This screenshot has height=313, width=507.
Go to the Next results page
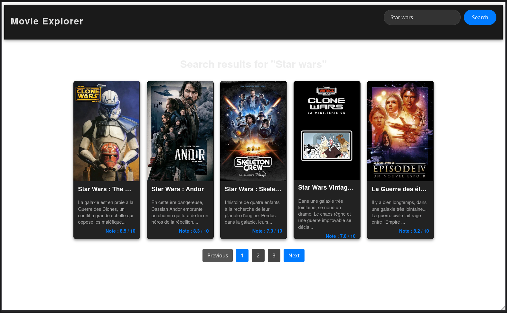(294, 255)
